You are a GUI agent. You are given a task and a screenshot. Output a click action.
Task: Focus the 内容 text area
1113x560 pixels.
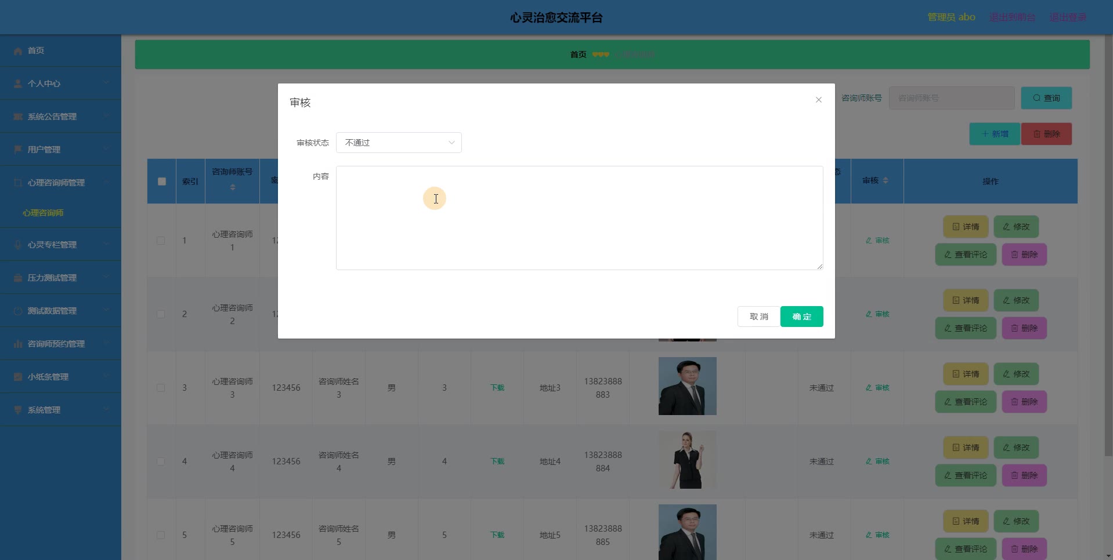579,218
